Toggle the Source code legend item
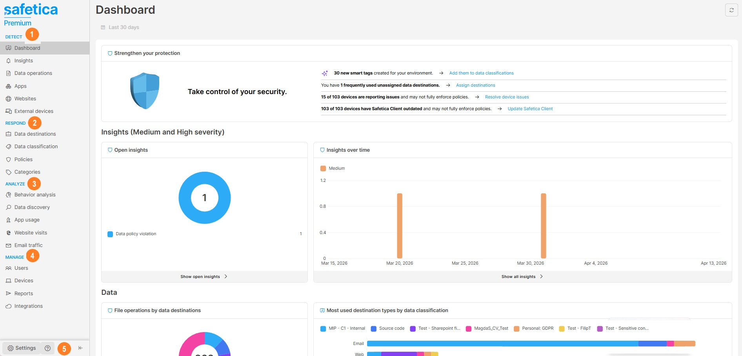This screenshot has width=742, height=356. (x=387, y=329)
